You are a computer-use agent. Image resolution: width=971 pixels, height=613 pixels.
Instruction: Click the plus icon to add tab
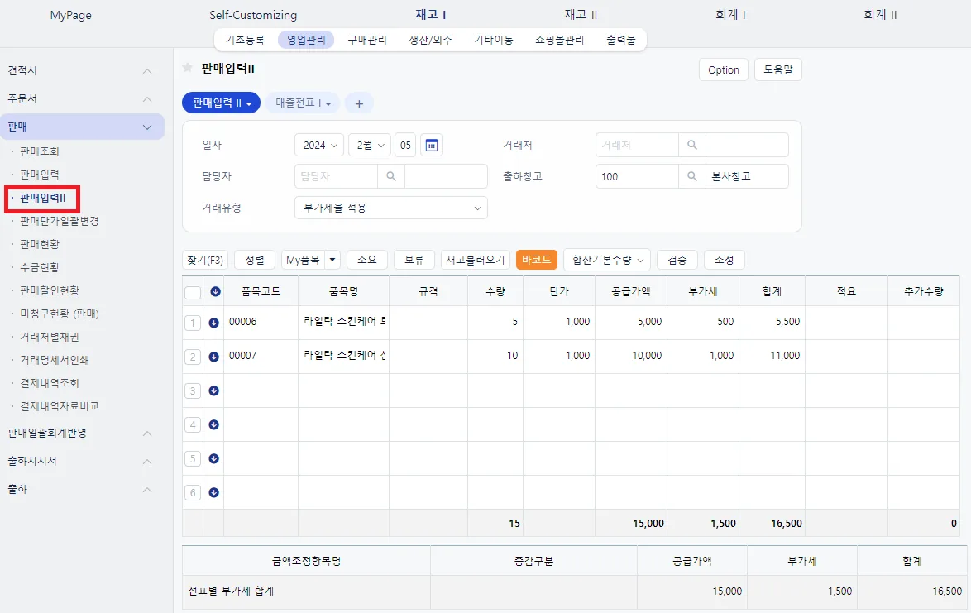click(x=359, y=103)
